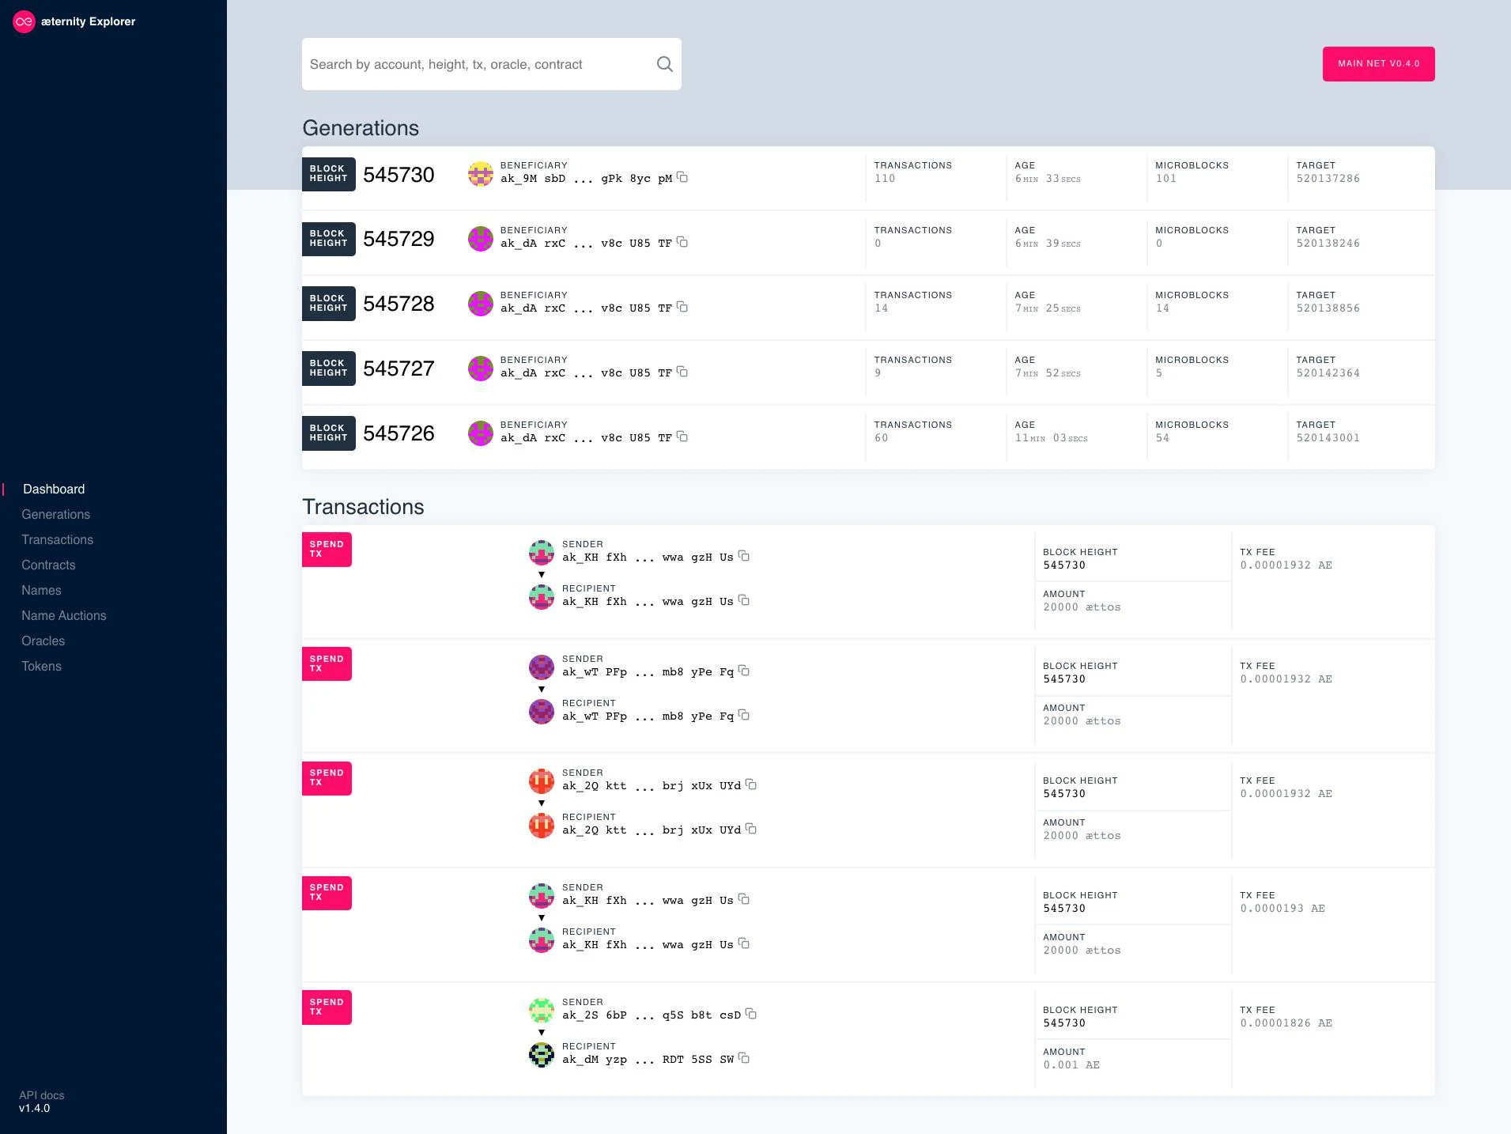Click SPEND TX badge for ak_wT PFp
The image size is (1511, 1134).
pyautogui.click(x=327, y=664)
